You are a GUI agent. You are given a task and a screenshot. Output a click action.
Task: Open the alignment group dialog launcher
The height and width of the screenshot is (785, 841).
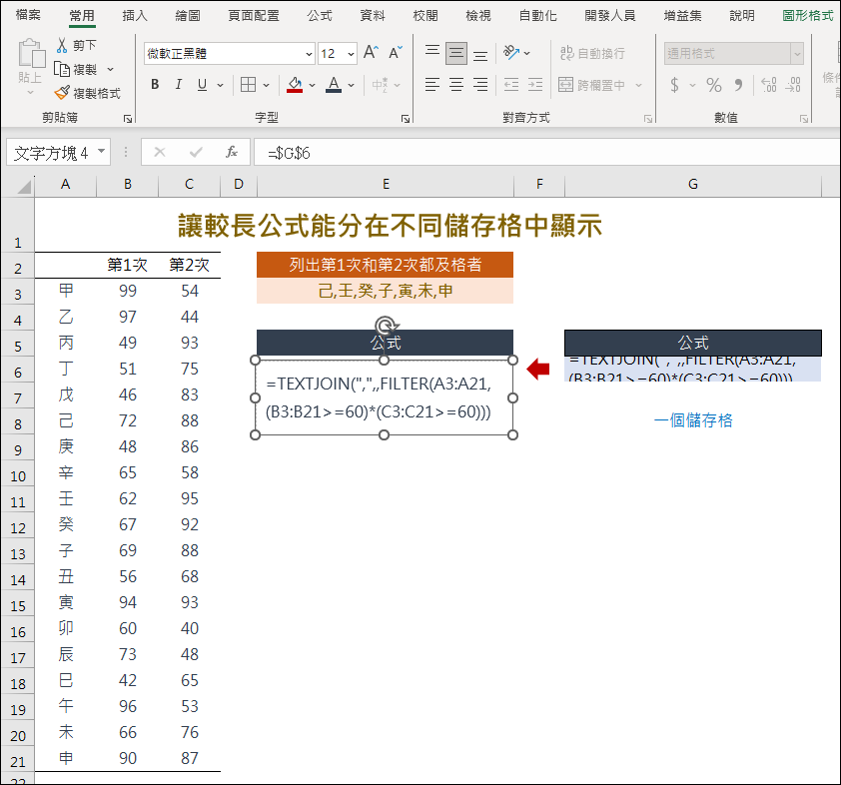pyautogui.click(x=648, y=119)
